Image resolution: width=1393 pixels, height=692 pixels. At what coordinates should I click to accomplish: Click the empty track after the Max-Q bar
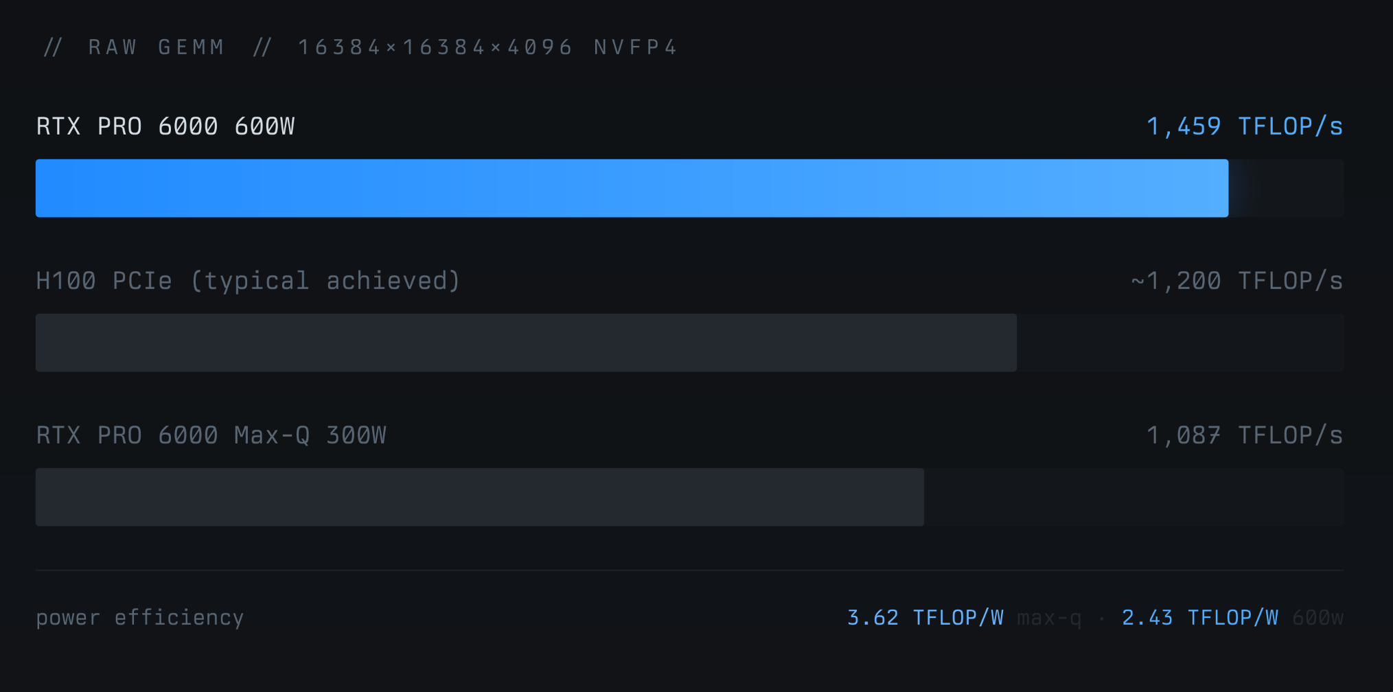click(x=1133, y=497)
